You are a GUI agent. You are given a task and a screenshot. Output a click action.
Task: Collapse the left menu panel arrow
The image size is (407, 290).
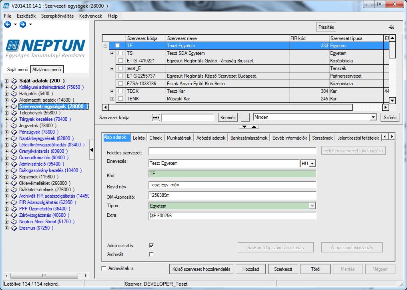pos(92,150)
